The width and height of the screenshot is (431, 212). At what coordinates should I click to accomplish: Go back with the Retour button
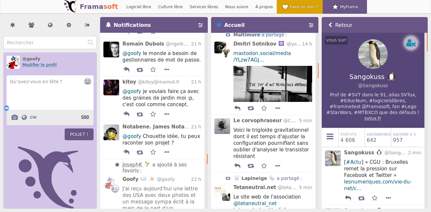click(340, 25)
